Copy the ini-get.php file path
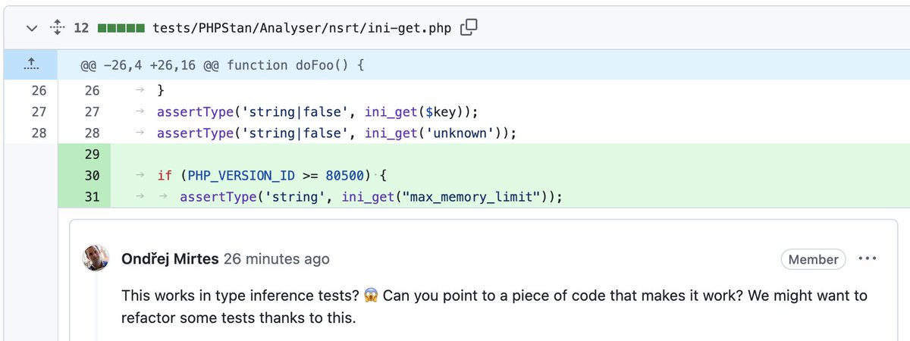The height and width of the screenshot is (341, 910). tap(469, 28)
